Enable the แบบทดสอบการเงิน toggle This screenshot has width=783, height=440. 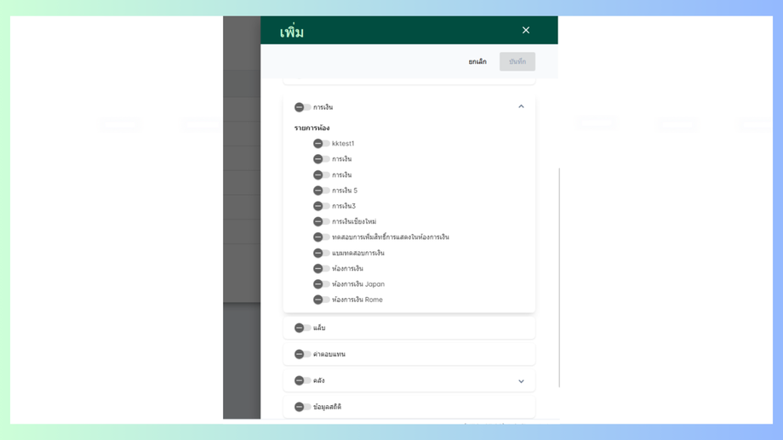point(321,253)
